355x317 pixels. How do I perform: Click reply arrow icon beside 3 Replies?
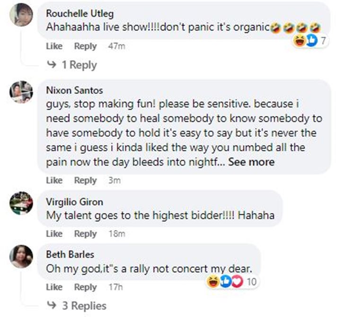[52, 306]
